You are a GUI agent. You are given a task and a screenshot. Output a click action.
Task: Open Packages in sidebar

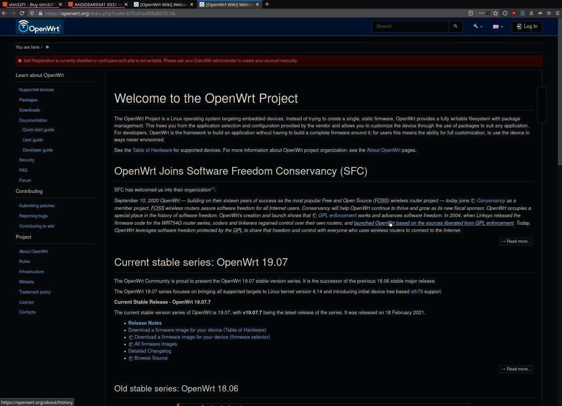[28, 100]
